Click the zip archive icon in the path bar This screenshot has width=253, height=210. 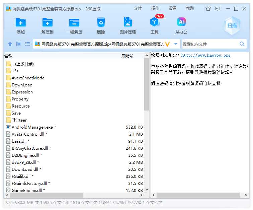click(x=37, y=44)
